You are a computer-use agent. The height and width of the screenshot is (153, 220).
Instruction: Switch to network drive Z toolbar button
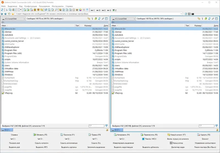click(x=114, y=10)
